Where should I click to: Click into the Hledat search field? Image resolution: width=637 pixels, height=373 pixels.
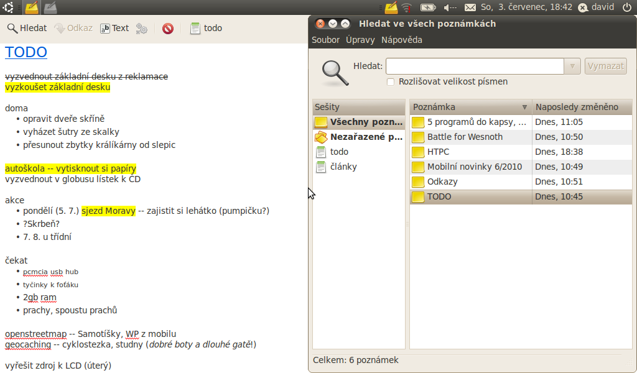pos(475,66)
